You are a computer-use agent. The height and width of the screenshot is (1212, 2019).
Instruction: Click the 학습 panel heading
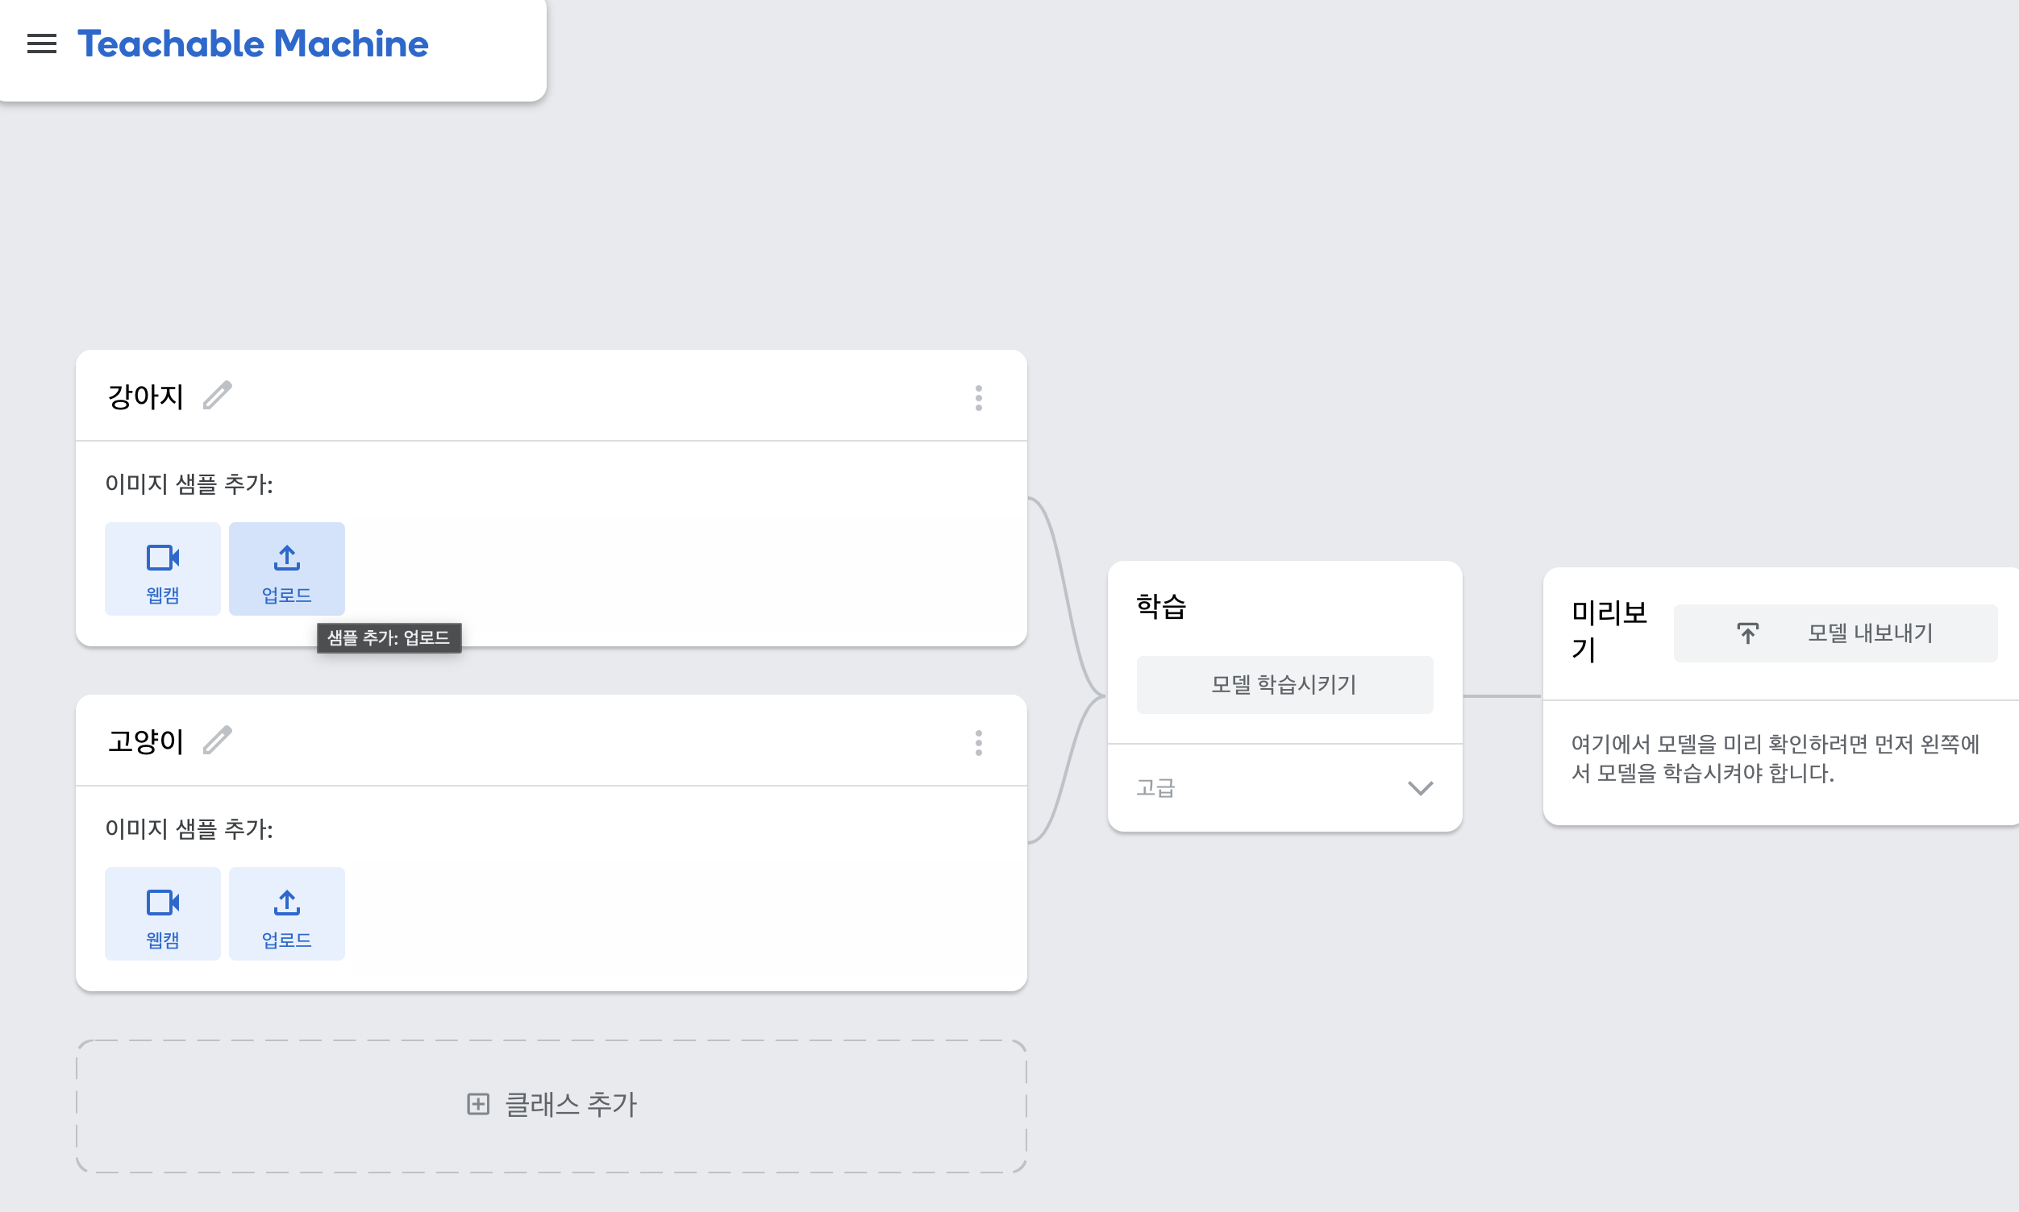pos(1161,606)
